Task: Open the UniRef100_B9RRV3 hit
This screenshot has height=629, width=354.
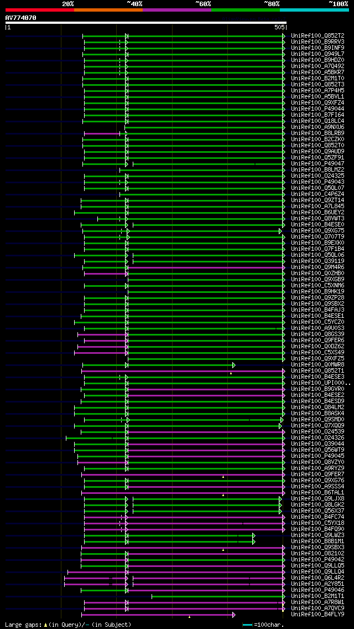Action: pyautogui.click(x=317, y=42)
